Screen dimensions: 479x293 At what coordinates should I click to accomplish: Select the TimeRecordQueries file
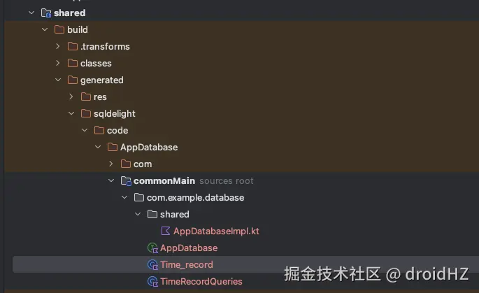[201, 281]
